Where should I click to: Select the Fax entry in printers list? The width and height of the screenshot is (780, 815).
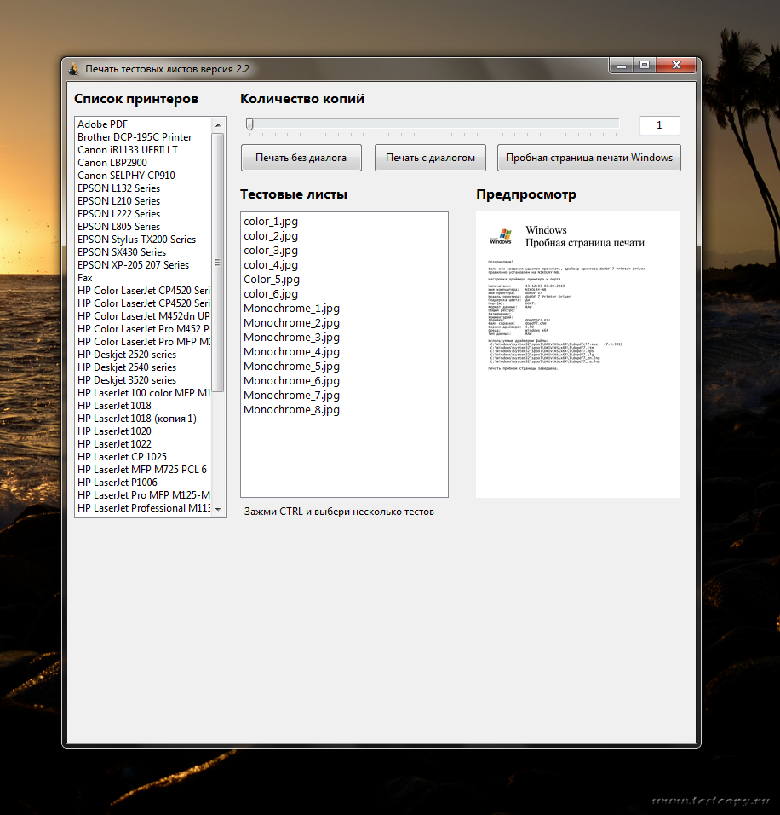click(x=85, y=278)
